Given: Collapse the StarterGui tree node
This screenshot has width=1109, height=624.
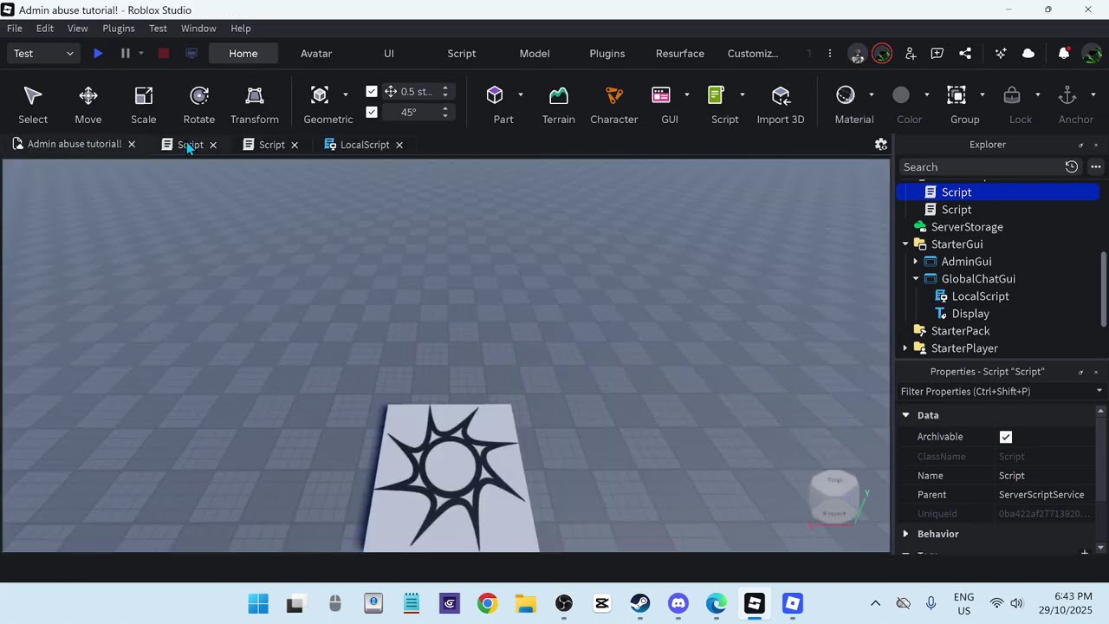Looking at the screenshot, I should pos(905,244).
